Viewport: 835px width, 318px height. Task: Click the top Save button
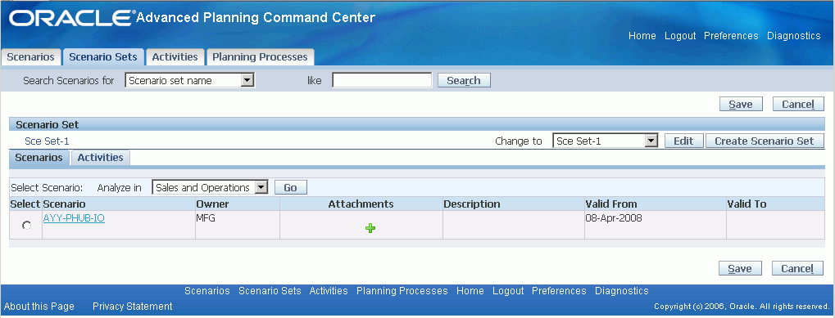(741, 104)
